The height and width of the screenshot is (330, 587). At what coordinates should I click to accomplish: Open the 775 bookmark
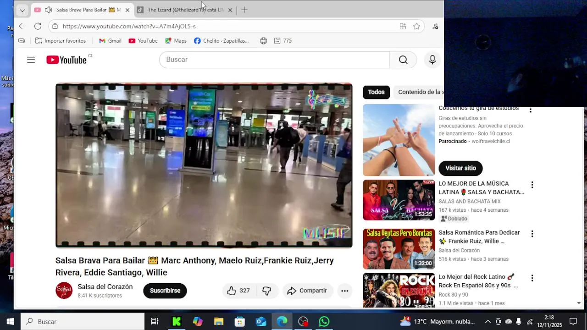[x=282, y=41]
